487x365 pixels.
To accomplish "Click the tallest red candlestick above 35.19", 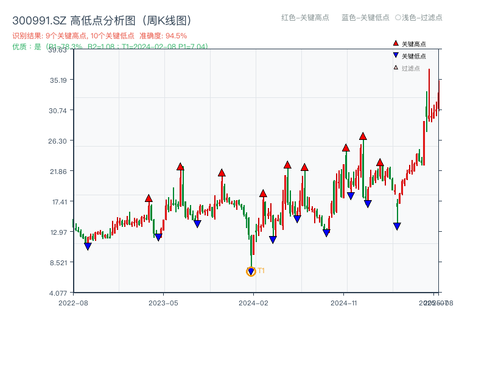I will 429,95.
